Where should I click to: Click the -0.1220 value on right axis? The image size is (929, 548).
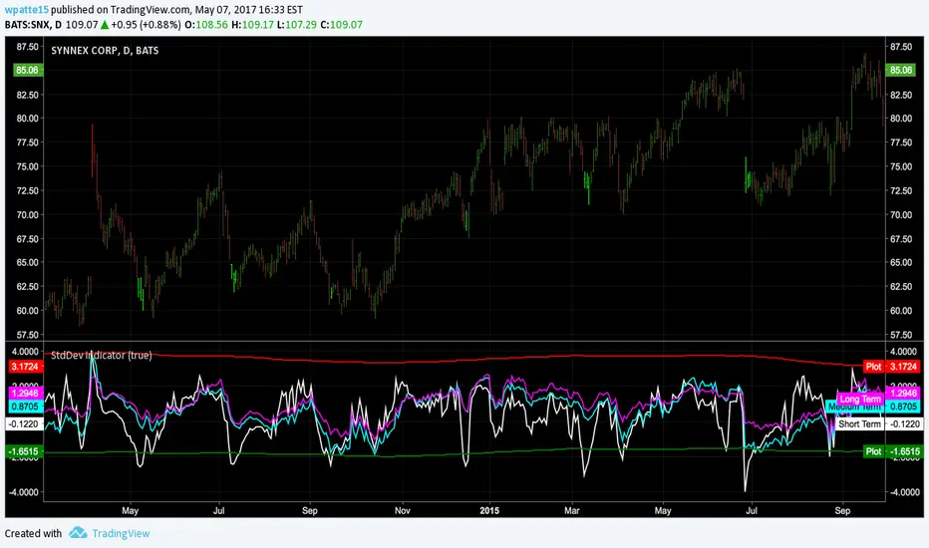(905, 424)
